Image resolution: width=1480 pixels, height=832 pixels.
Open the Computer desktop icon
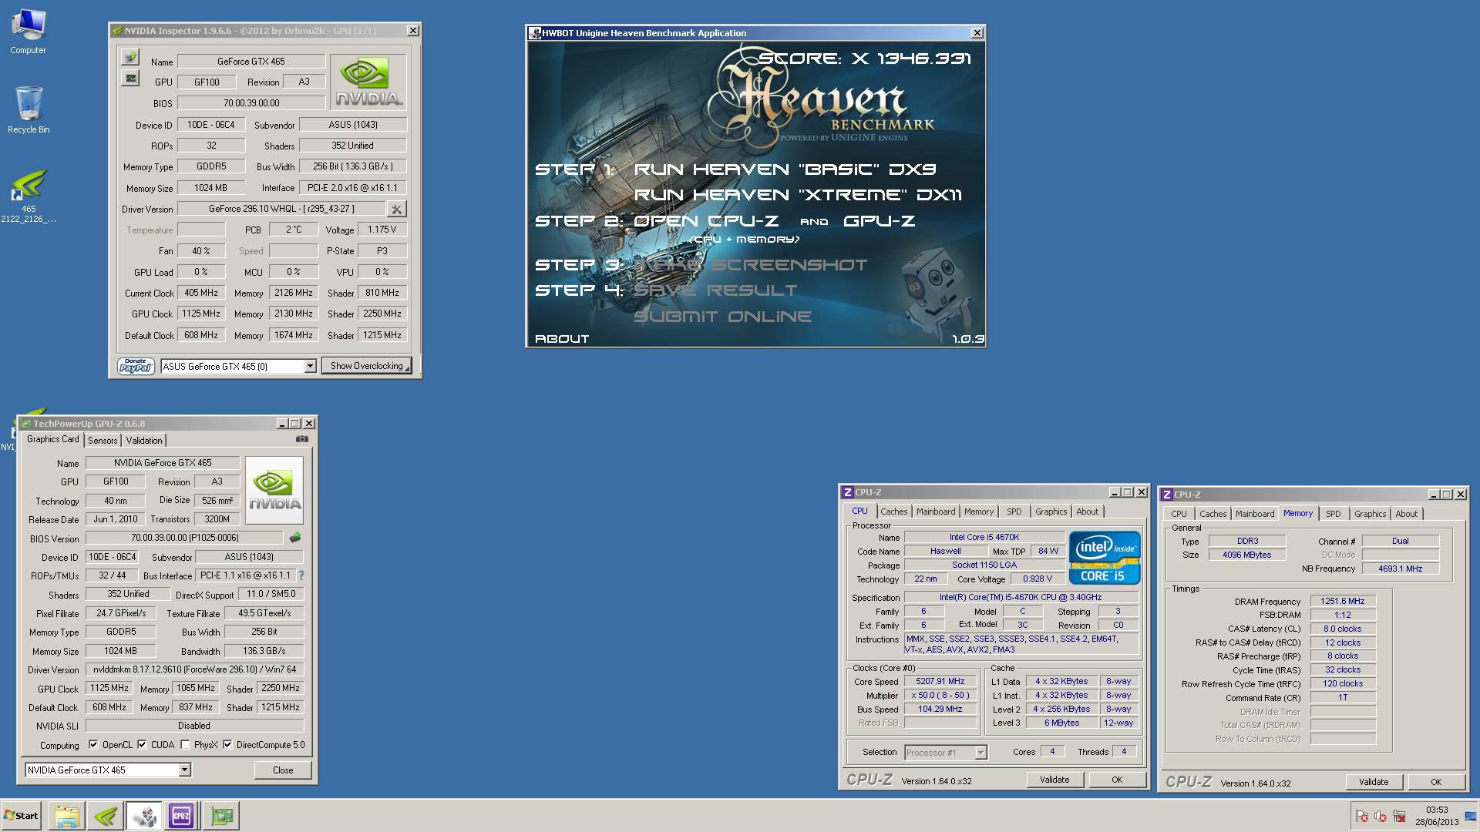(29, 32)
